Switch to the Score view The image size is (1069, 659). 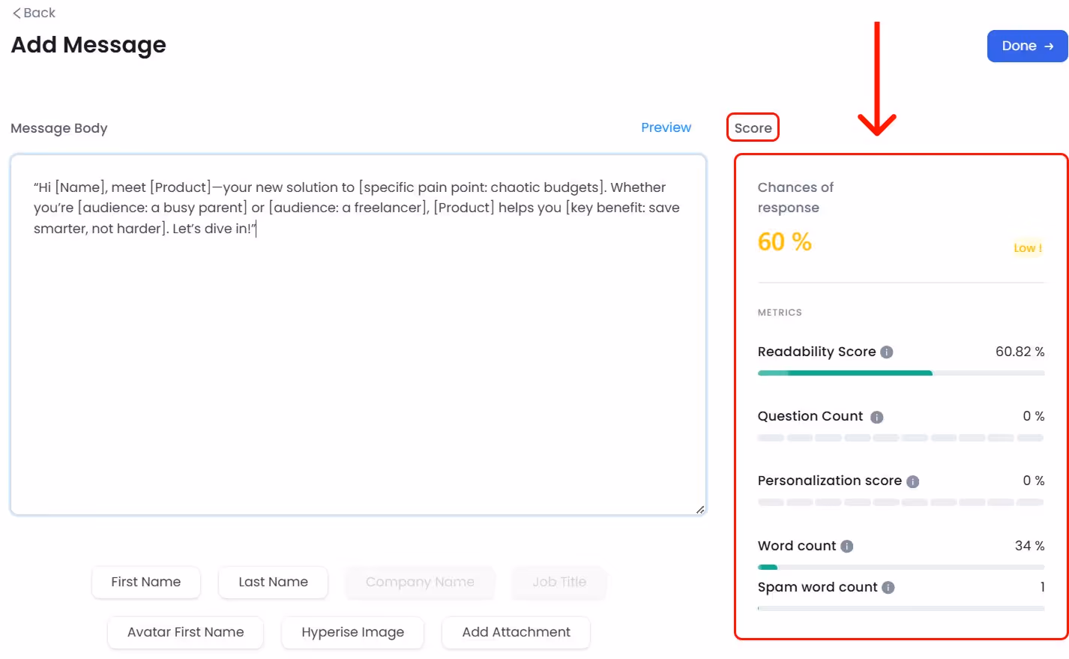pos(752,128)
